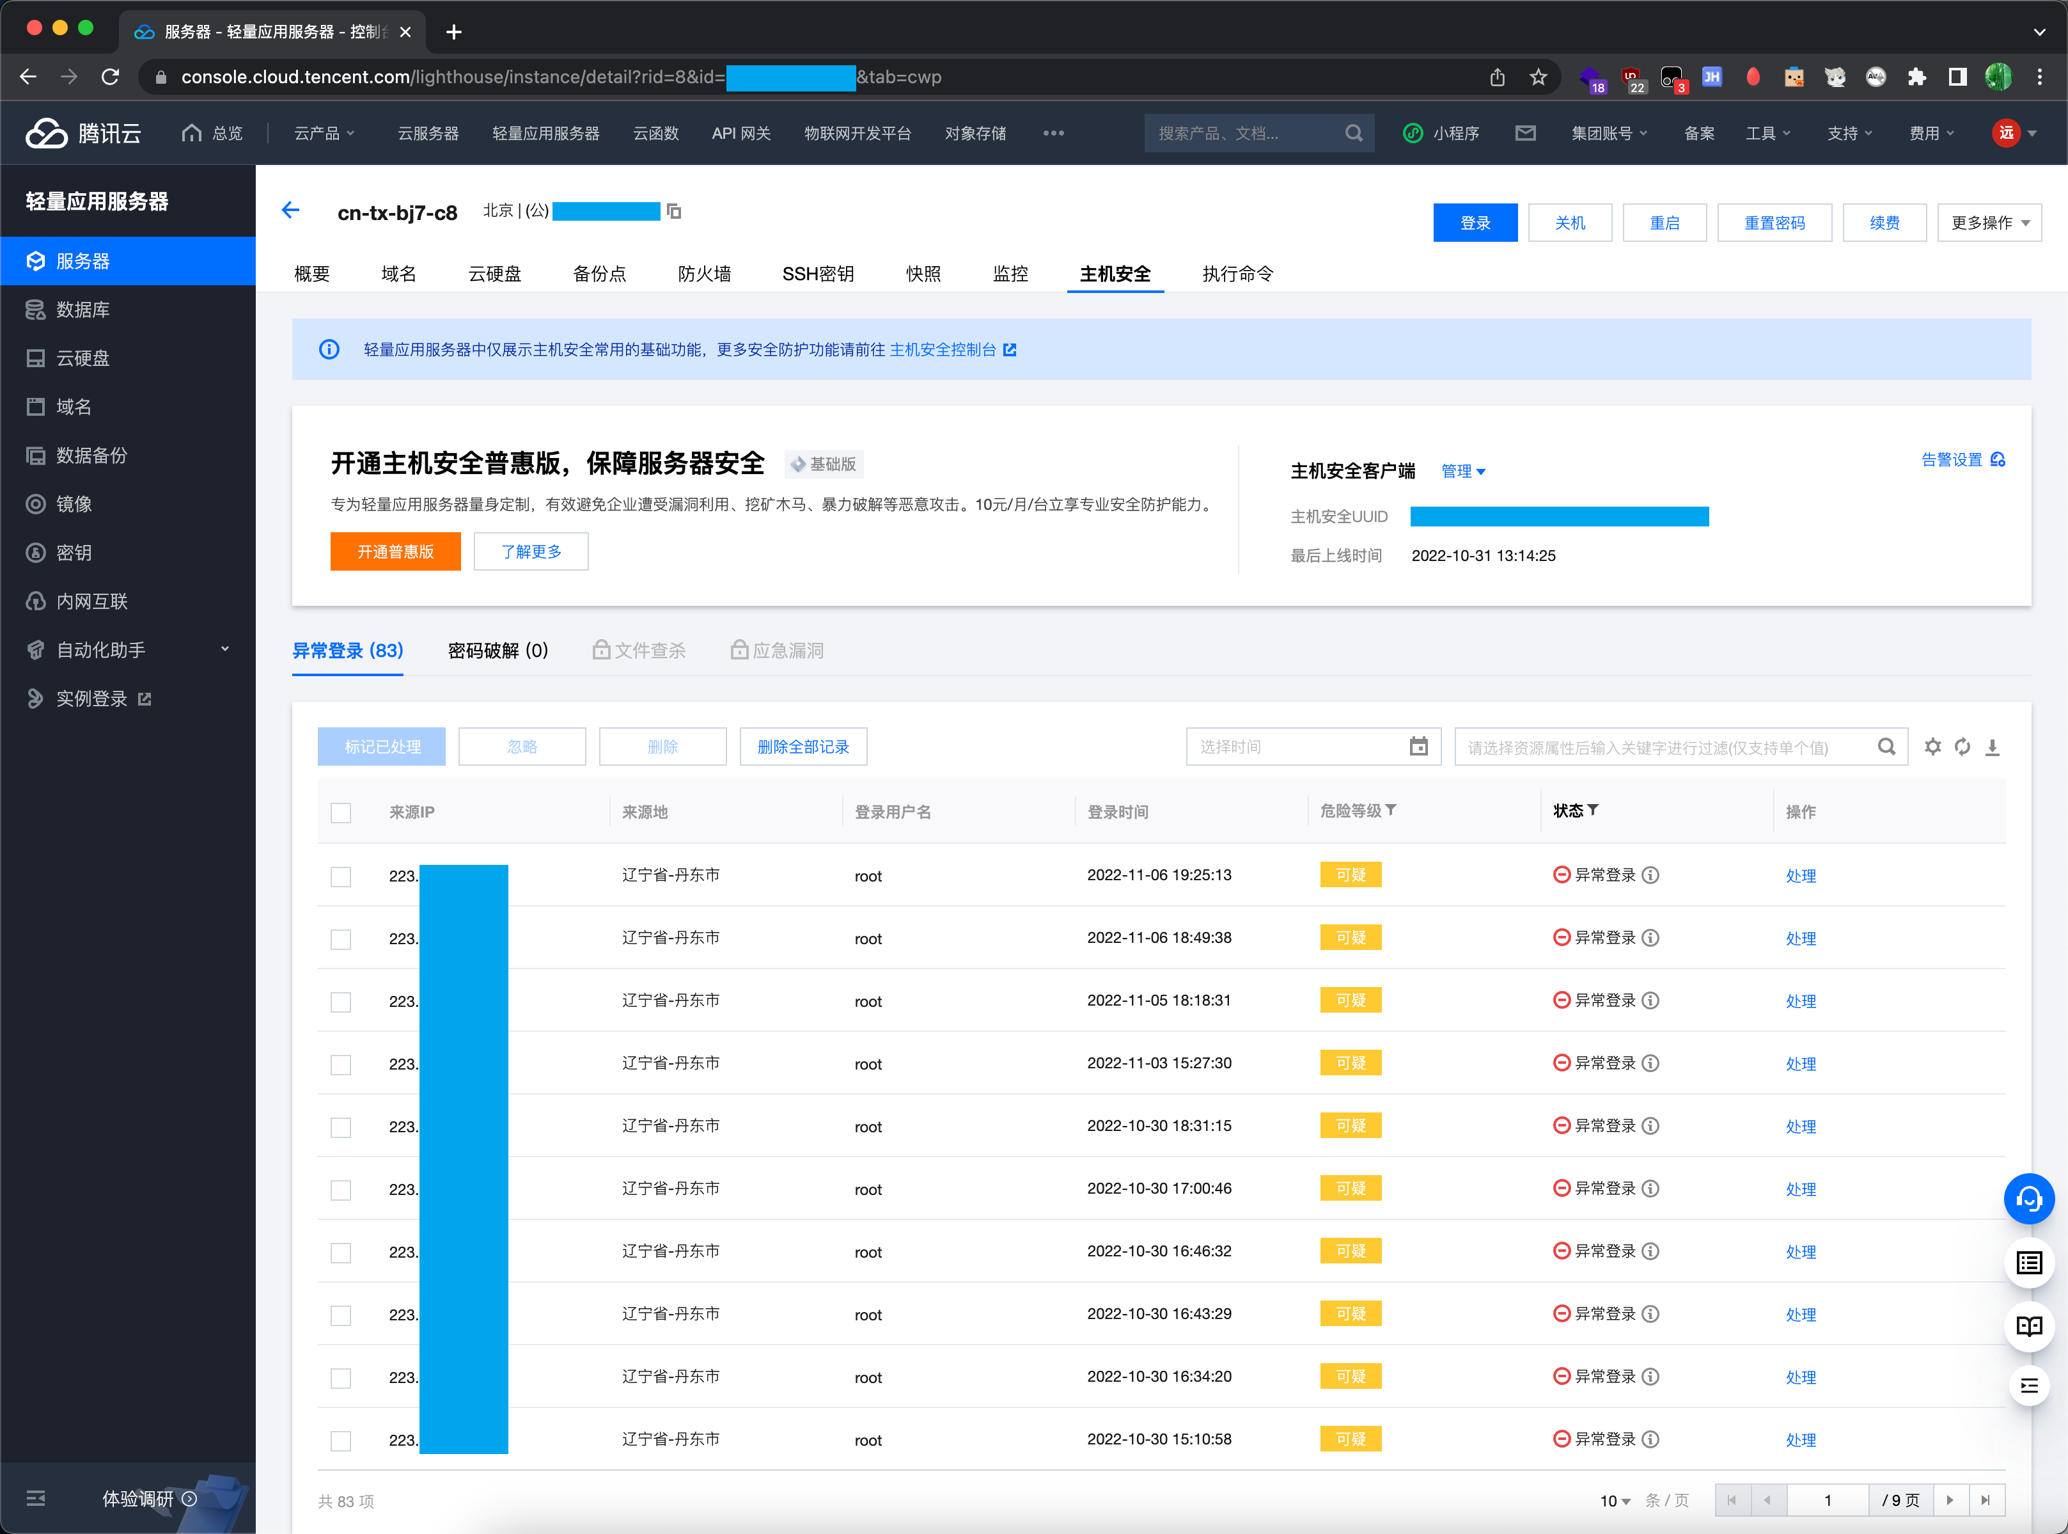
Task: Go to next page of login records
Action: pos(1950,1499)
